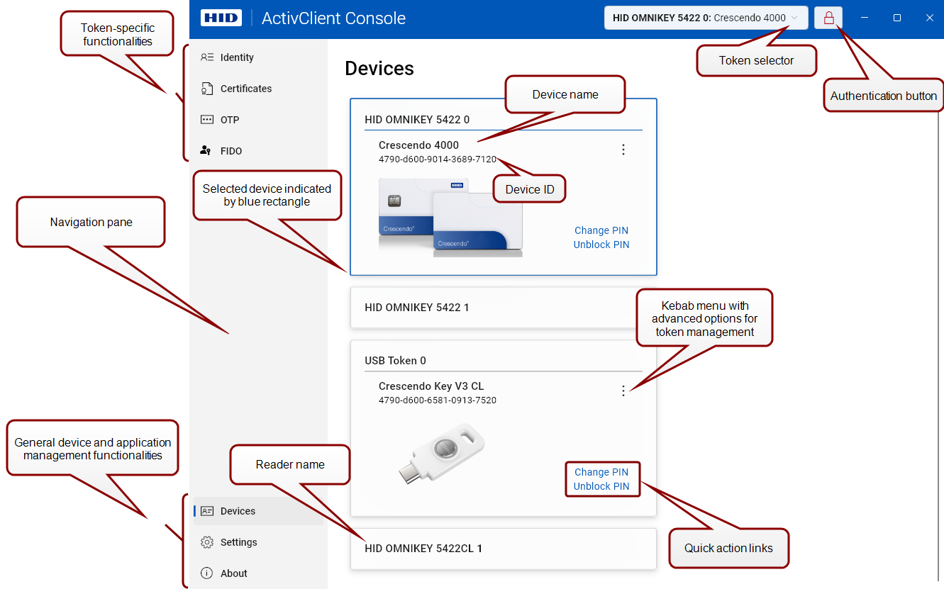Click the Certificates icon in navigation pane
Image resolution: width=944 pixels, height=589 pixels.
(x=207, y=89)
